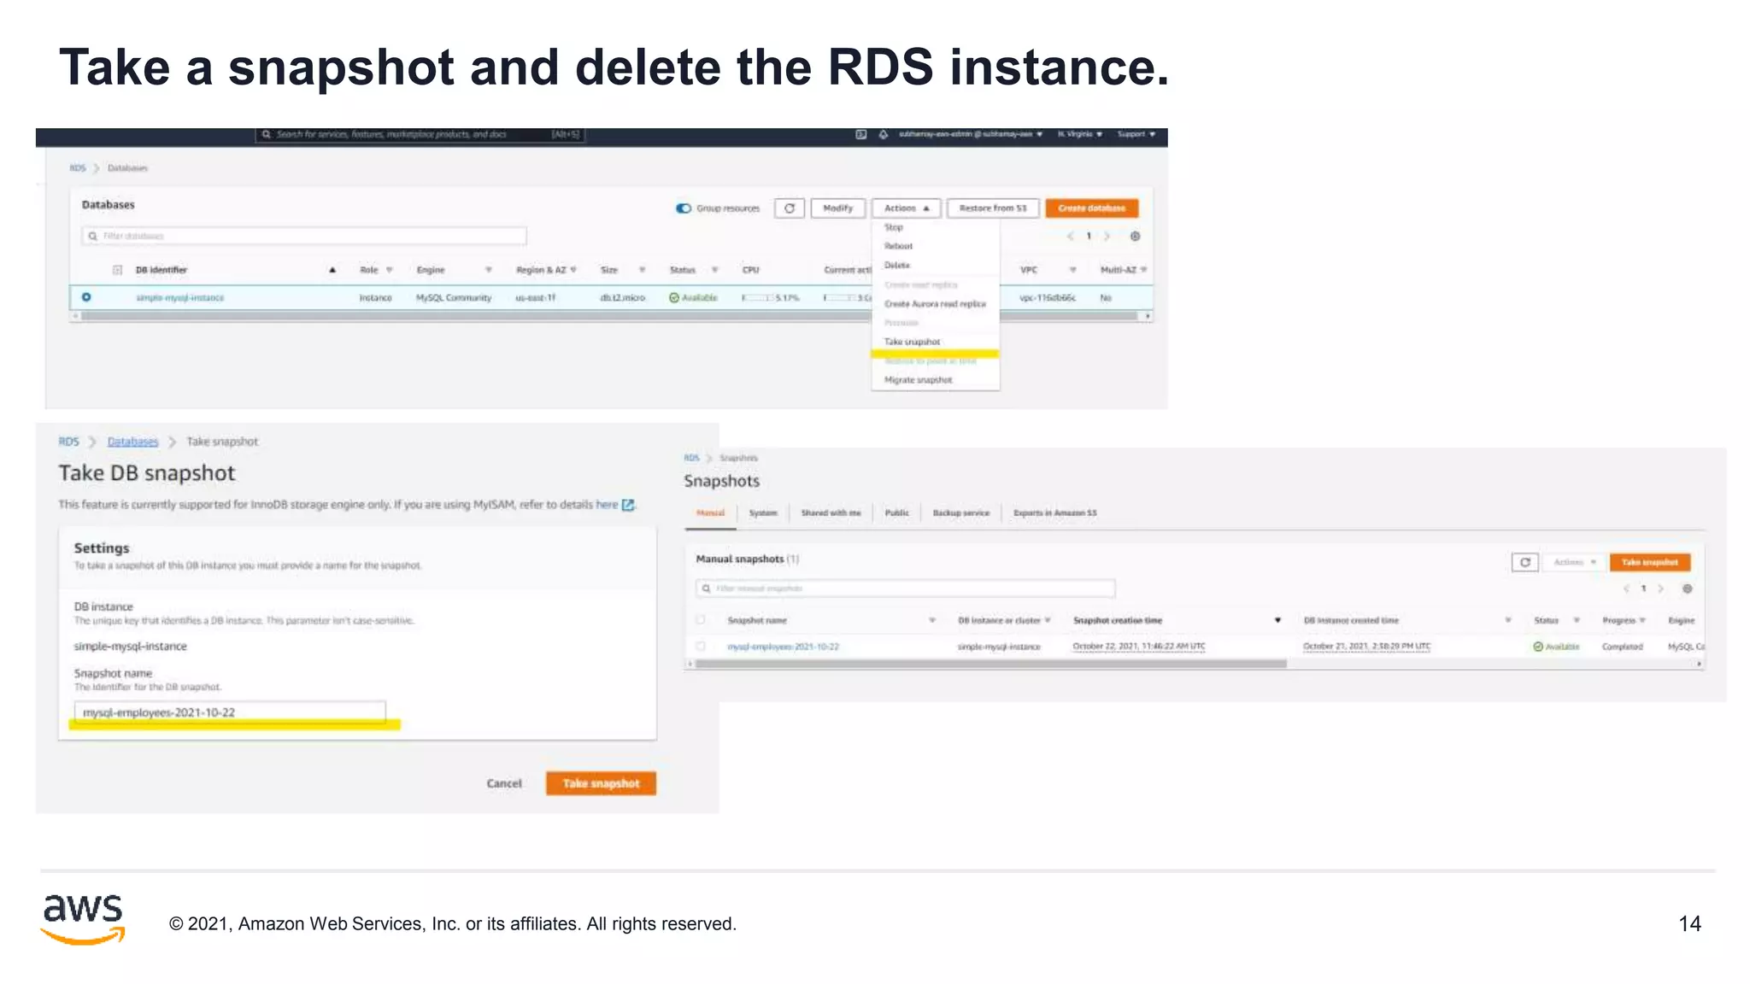Check the mysql-employees-2021-10-22 row checkbox
Screen dimensions: 1750x984
click(701, 647)
